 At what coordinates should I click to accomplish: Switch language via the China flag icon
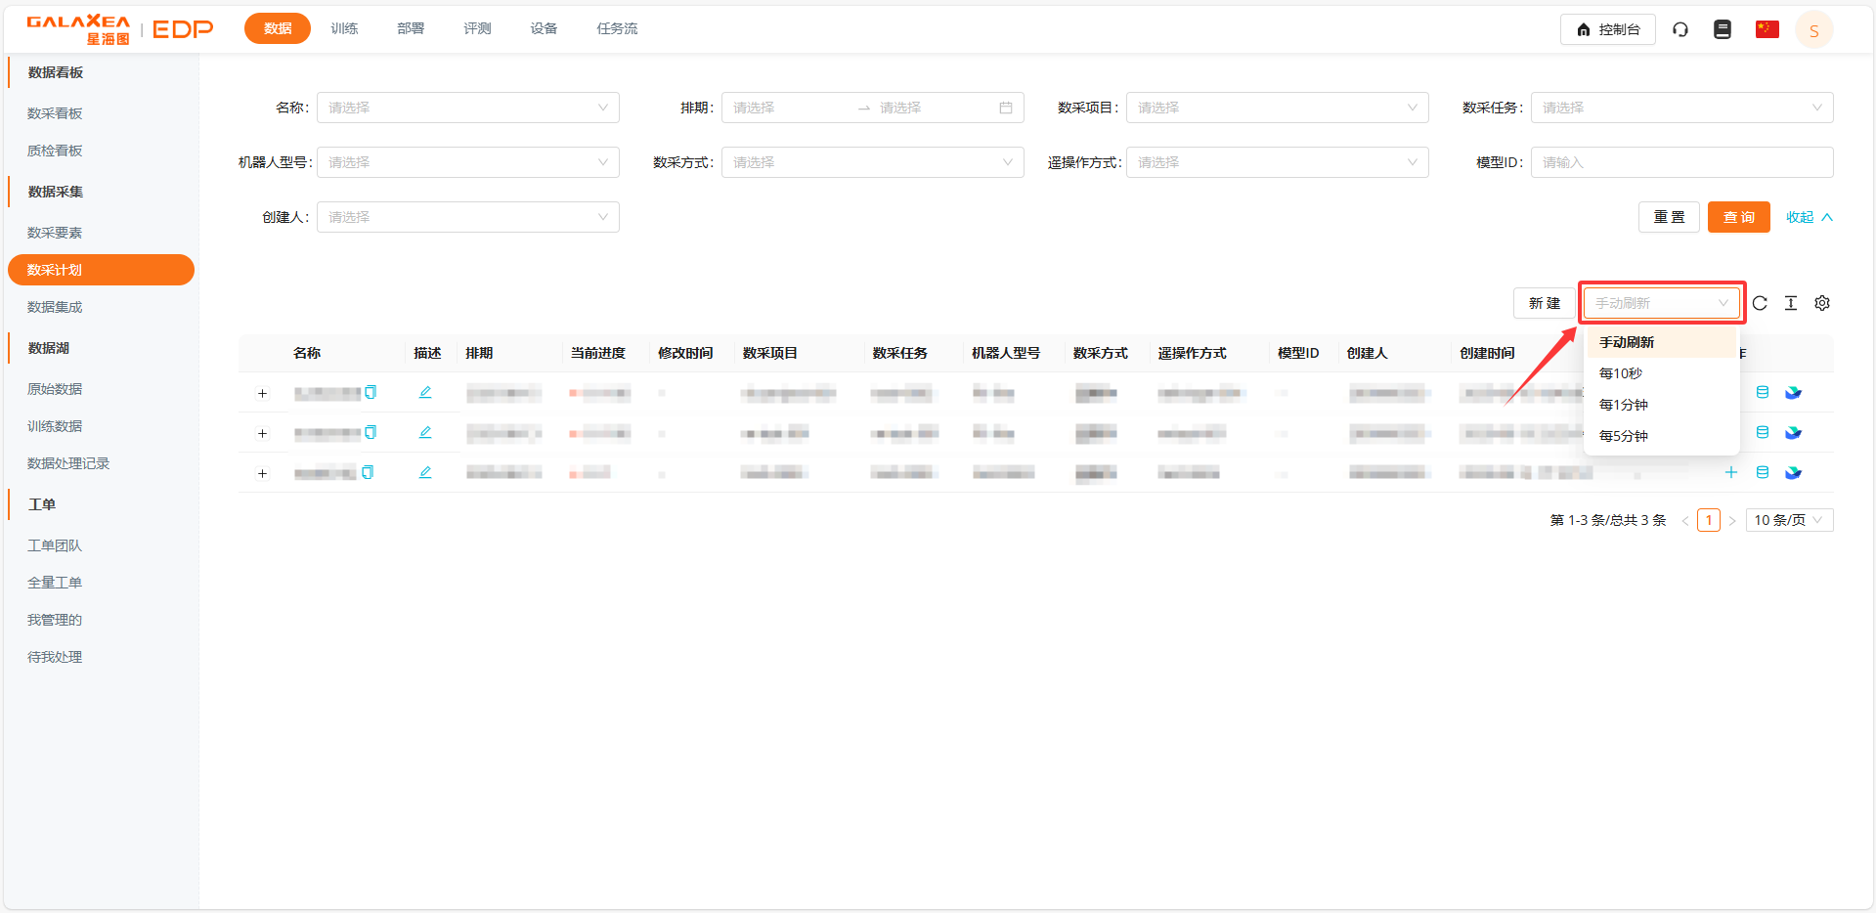(x=1767, y=29)
